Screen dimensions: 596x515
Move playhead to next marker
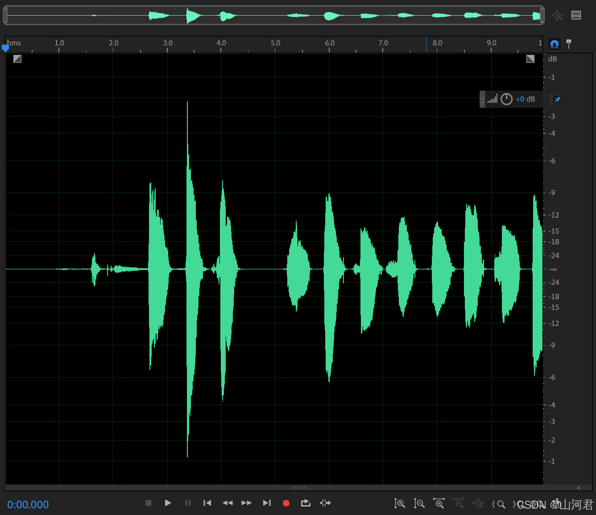point(267,503)
